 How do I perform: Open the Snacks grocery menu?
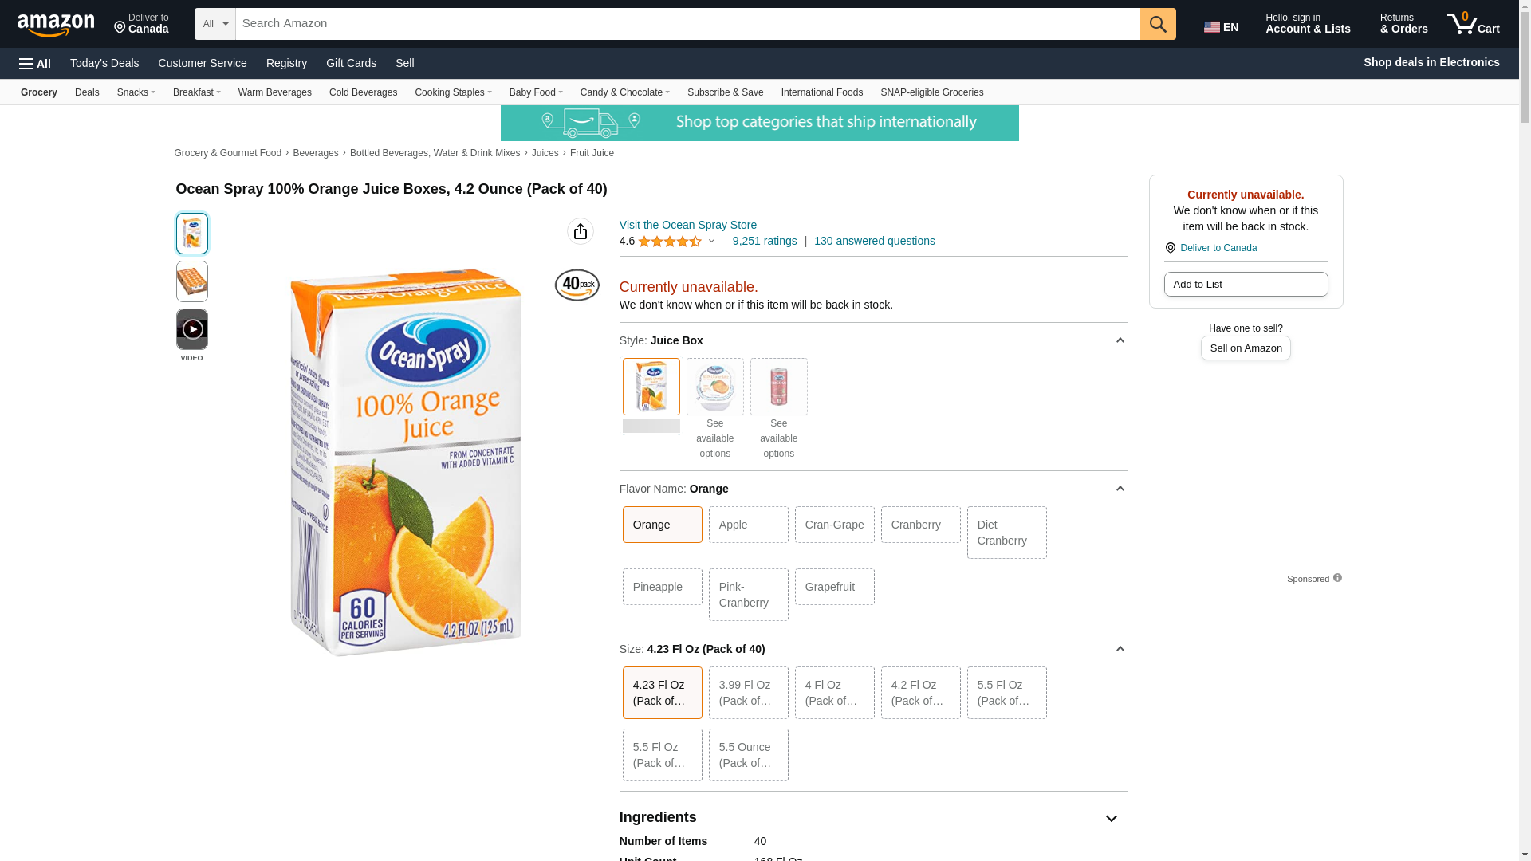[136, 92]
